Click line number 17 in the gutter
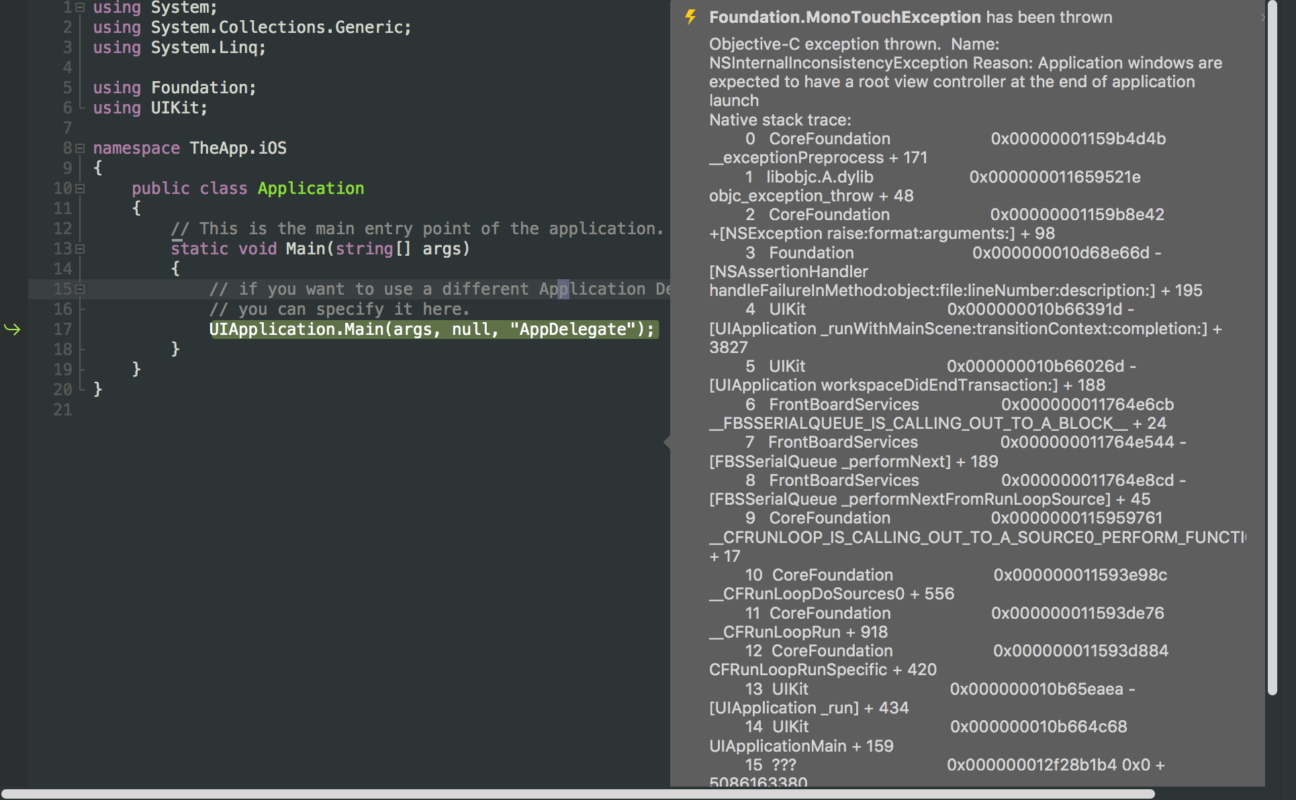 coord(62,330)
